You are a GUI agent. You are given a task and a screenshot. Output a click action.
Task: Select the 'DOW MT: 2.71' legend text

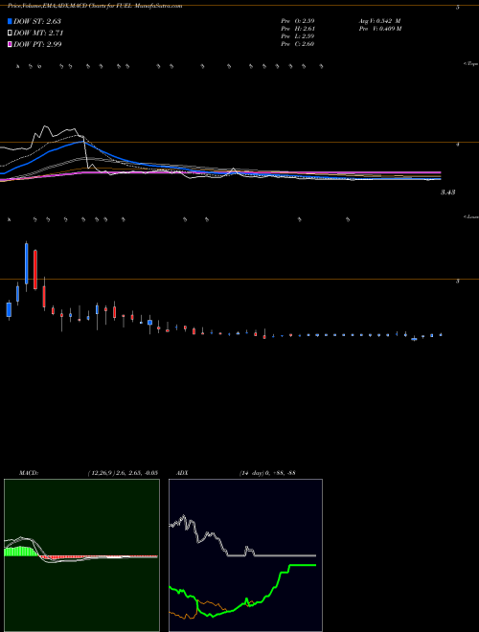(38, 34)
